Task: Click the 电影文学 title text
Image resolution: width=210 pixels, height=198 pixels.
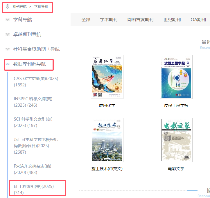Action: pyautogui.click(x=176, y=169)
